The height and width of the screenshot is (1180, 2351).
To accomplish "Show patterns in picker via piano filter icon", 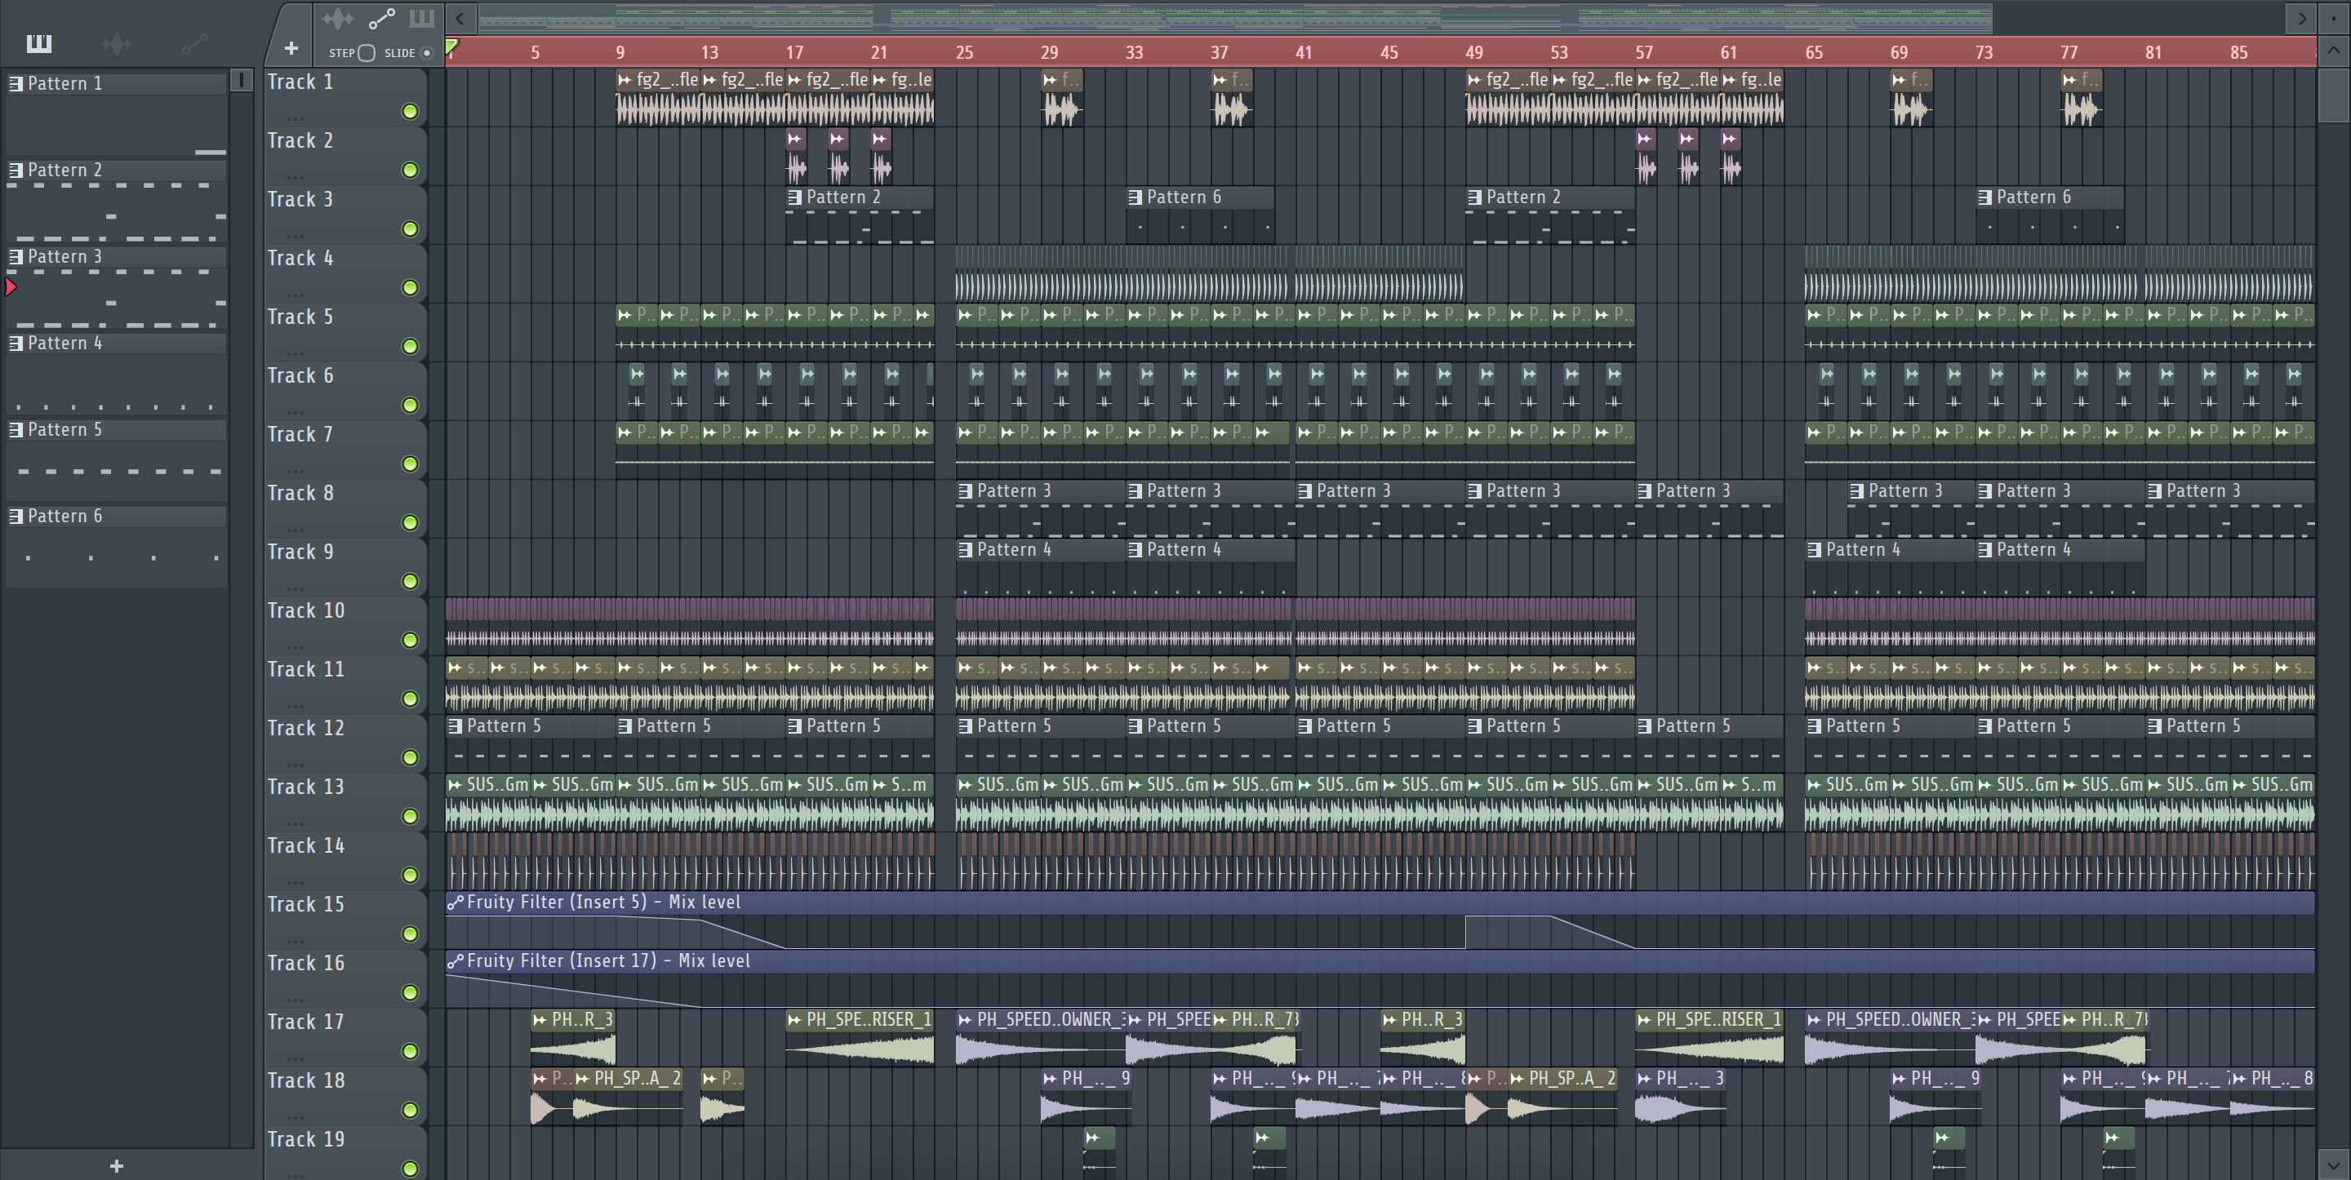I will coord(39,43).
